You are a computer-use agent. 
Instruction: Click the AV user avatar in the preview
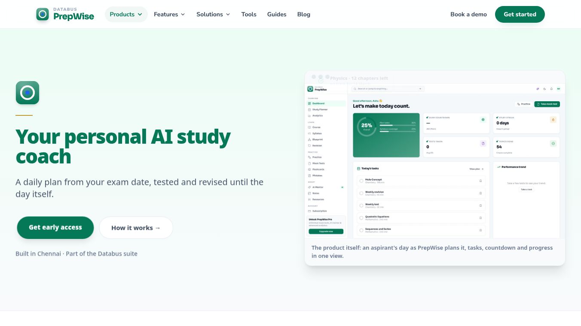[x=559, y=89]
